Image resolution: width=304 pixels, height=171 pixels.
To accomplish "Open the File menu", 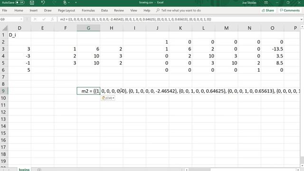I will (x=5, y=10).
